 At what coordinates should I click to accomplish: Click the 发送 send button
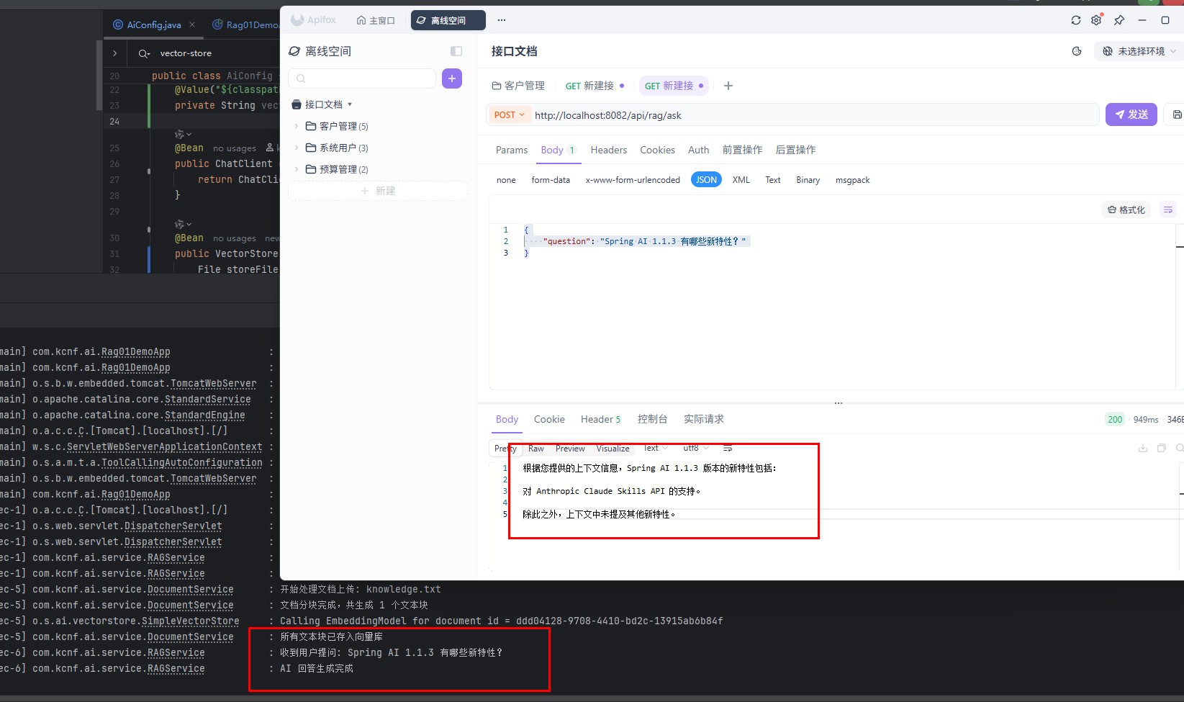[1131, 114]
